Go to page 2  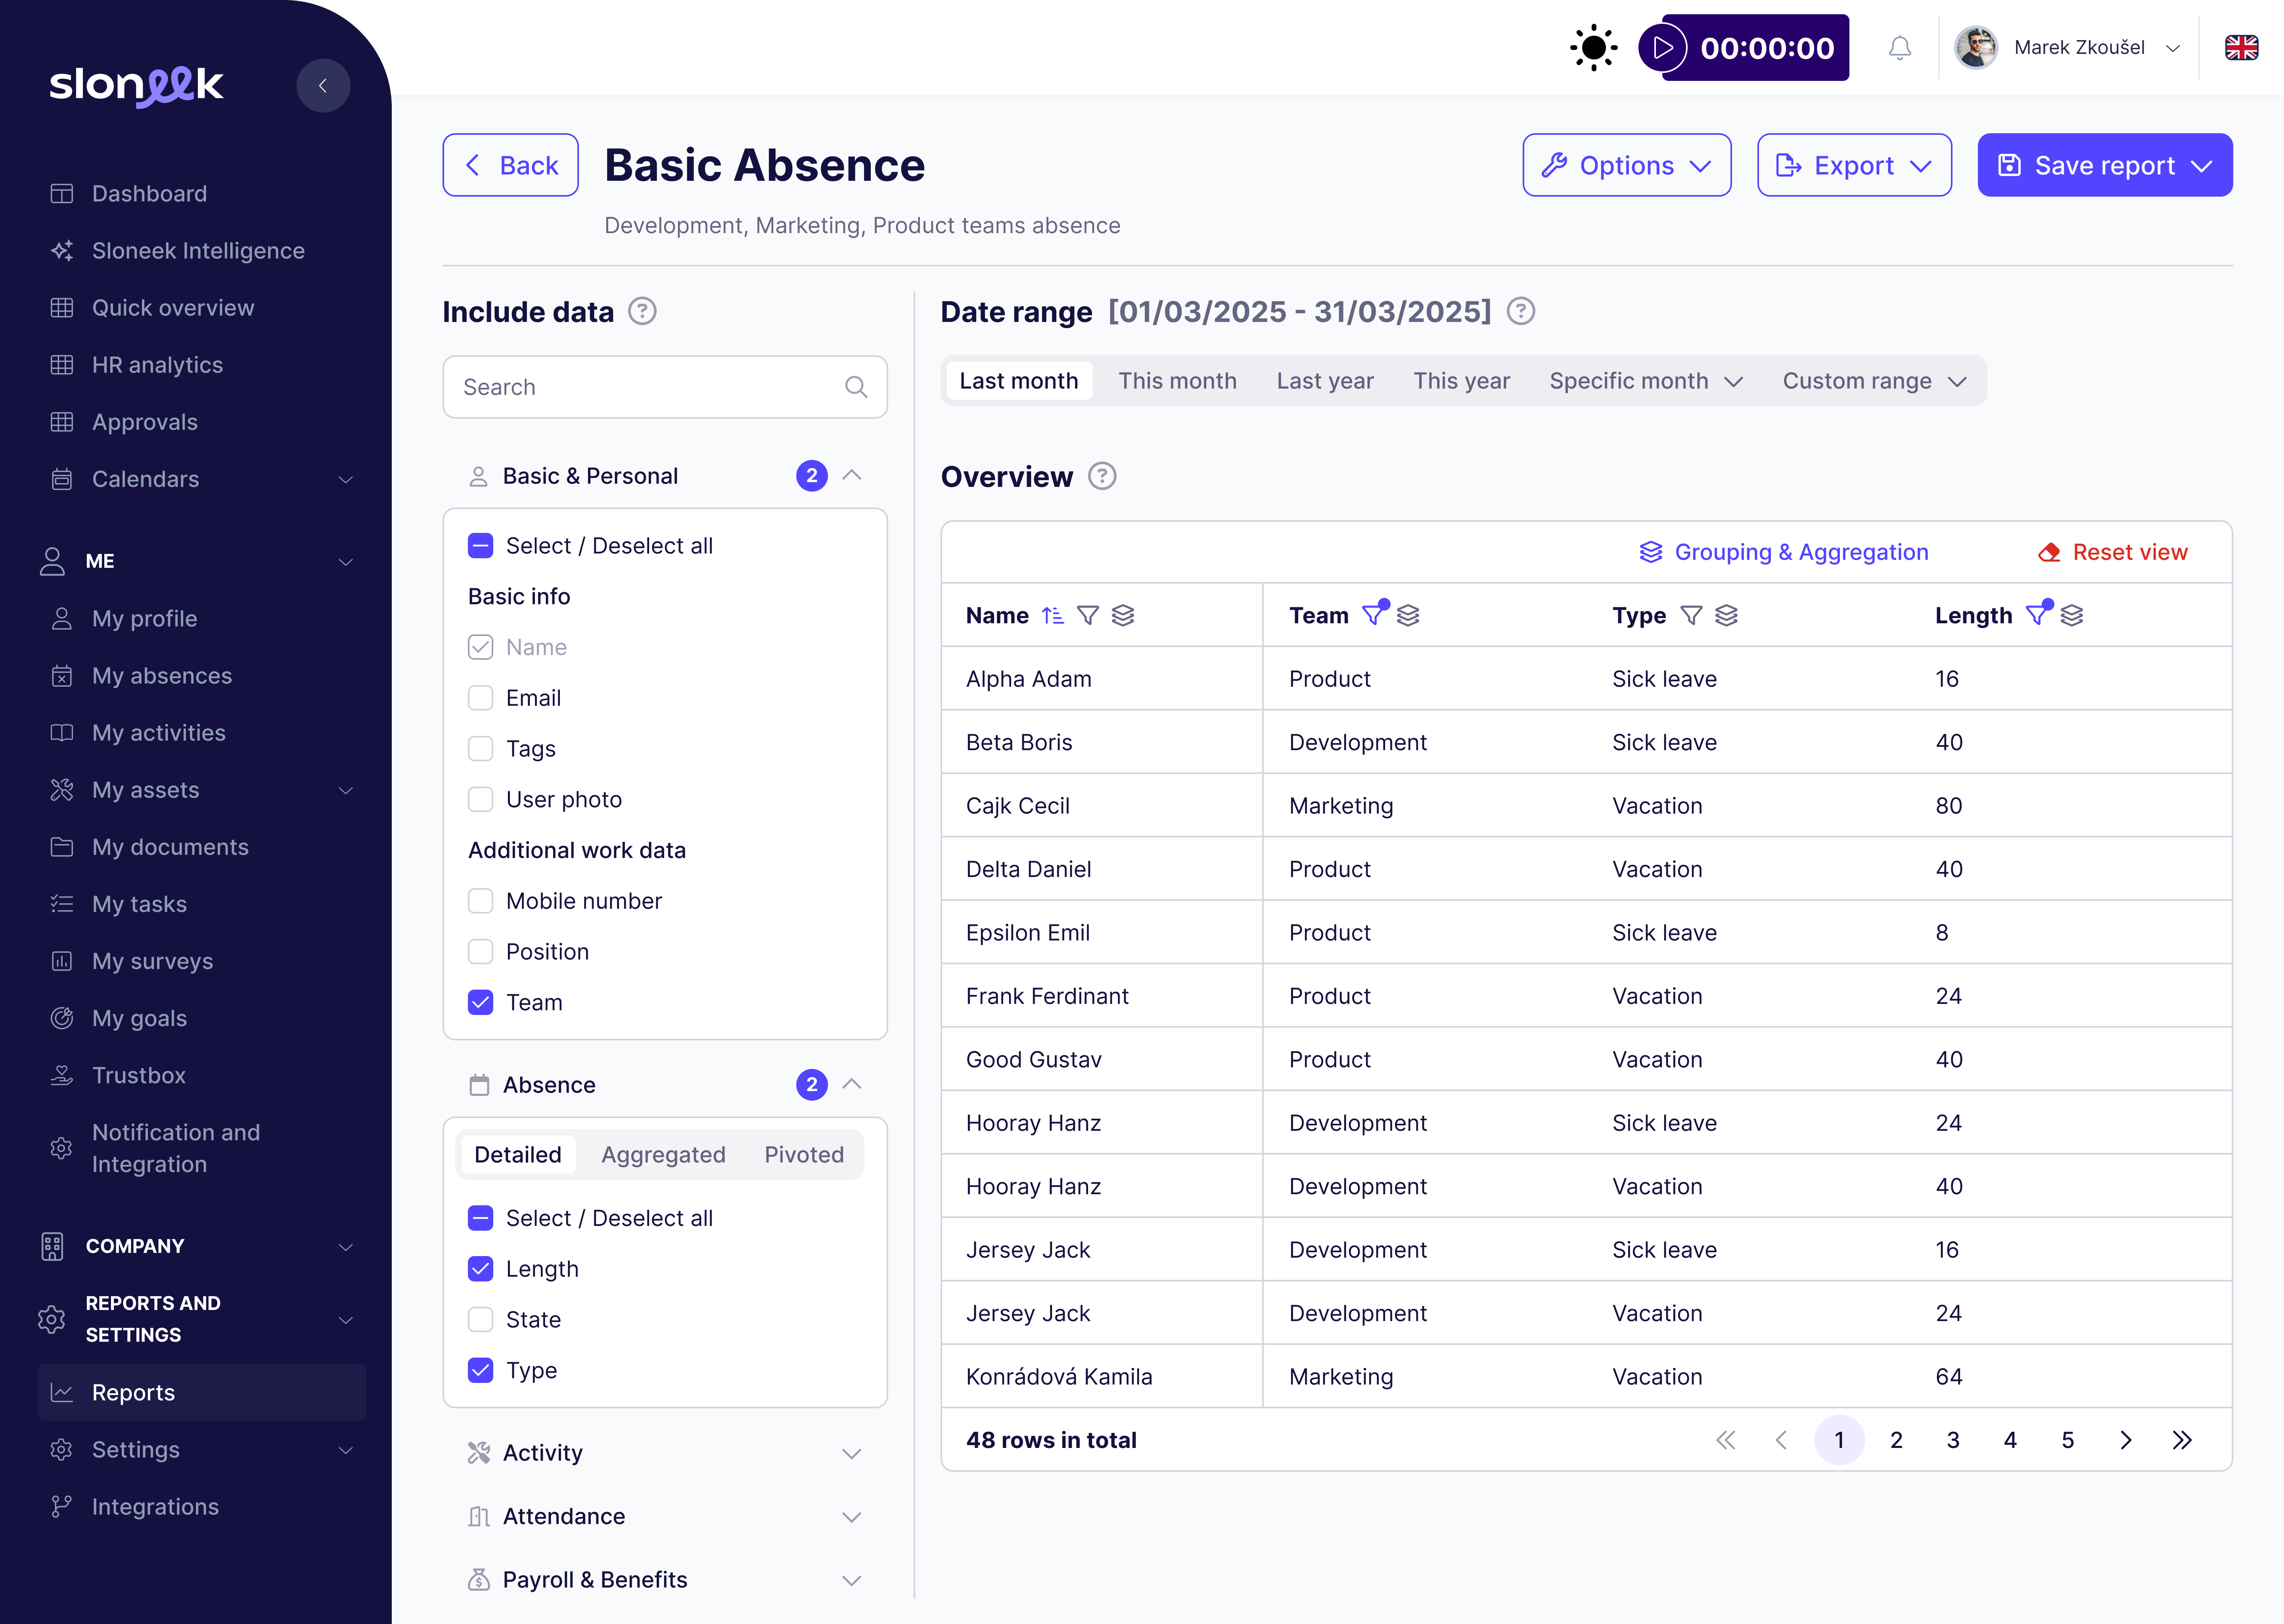(1896, 1440)
